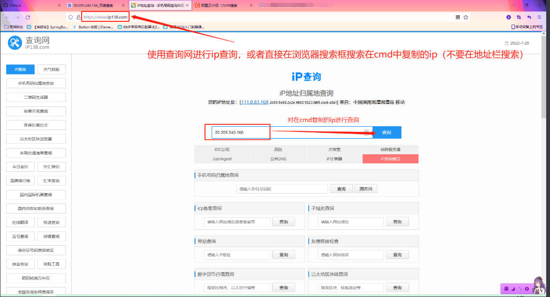Select the iP查询 sidebar button
This screenshot has height=297, width=550.
(x=20, y=69)
